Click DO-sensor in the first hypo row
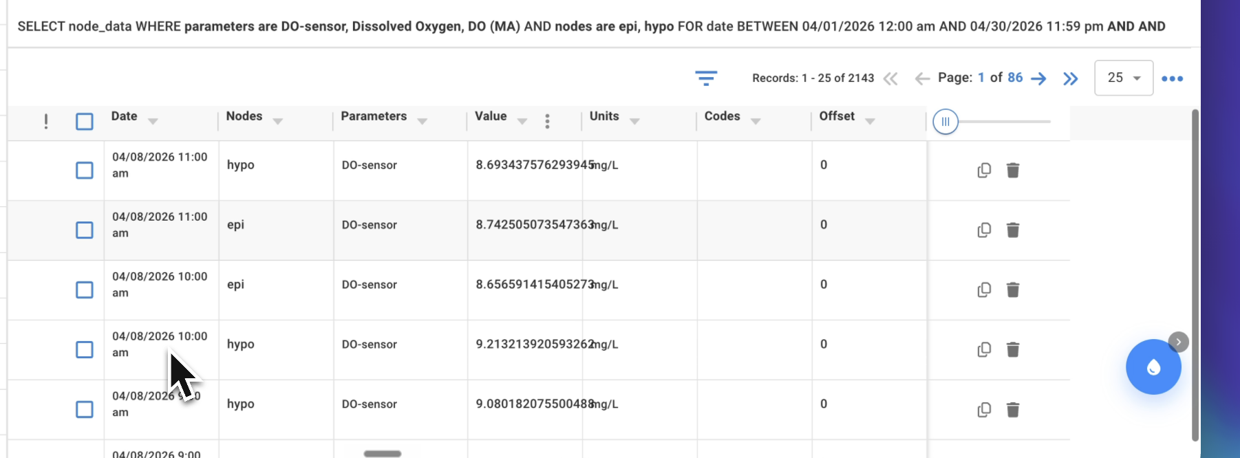This screenshot has width=1240, height=458. click(x=370, y=165)
